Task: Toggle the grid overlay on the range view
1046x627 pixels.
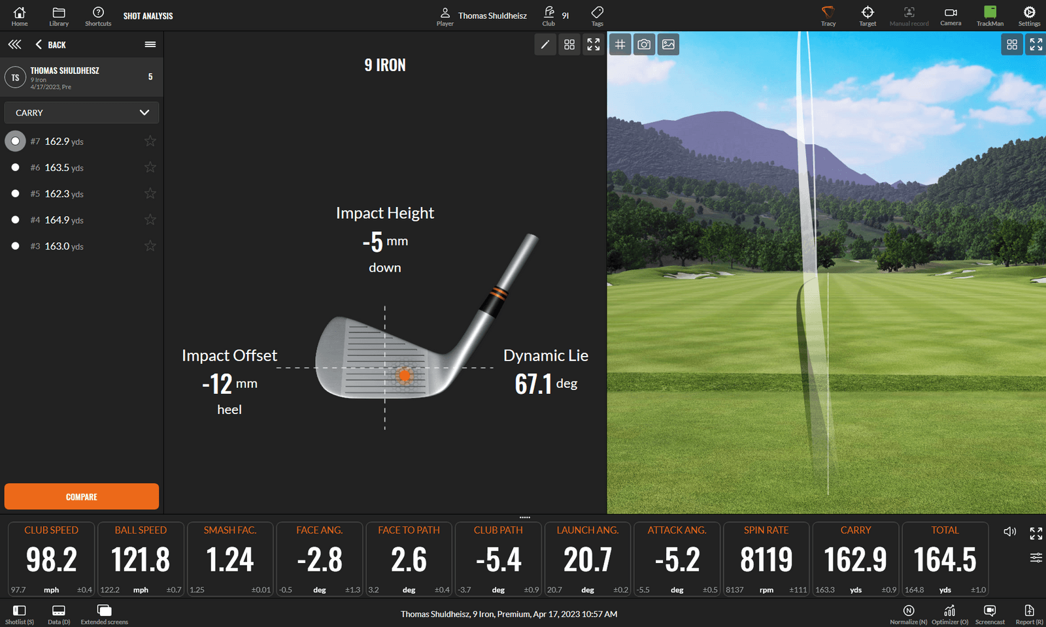Action: pyautogui.click(x=620, y=44)
